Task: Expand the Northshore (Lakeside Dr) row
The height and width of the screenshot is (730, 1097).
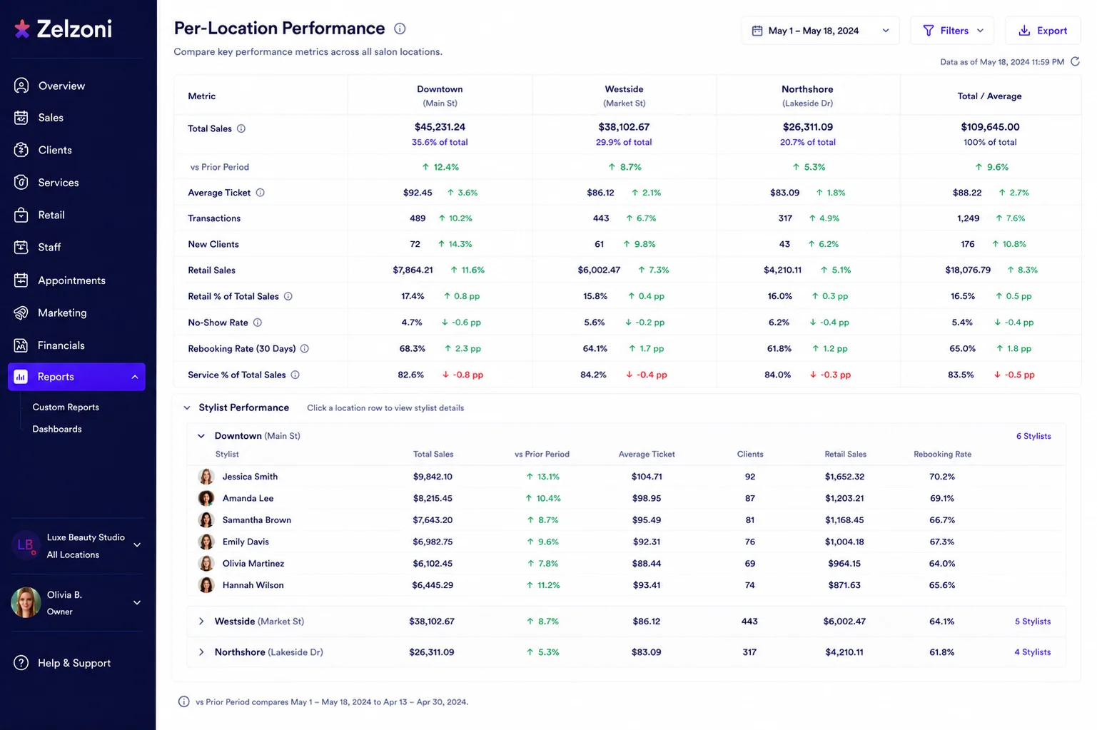Action: coord(201,652)
